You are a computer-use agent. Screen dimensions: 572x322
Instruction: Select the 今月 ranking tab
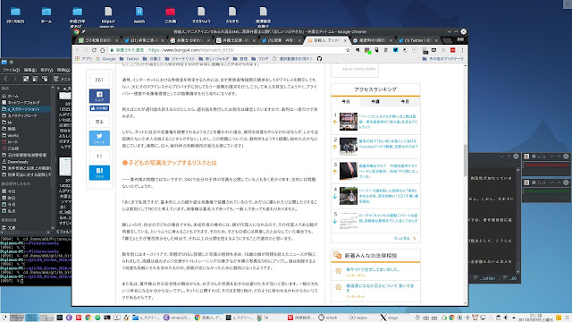pos(405,101)
